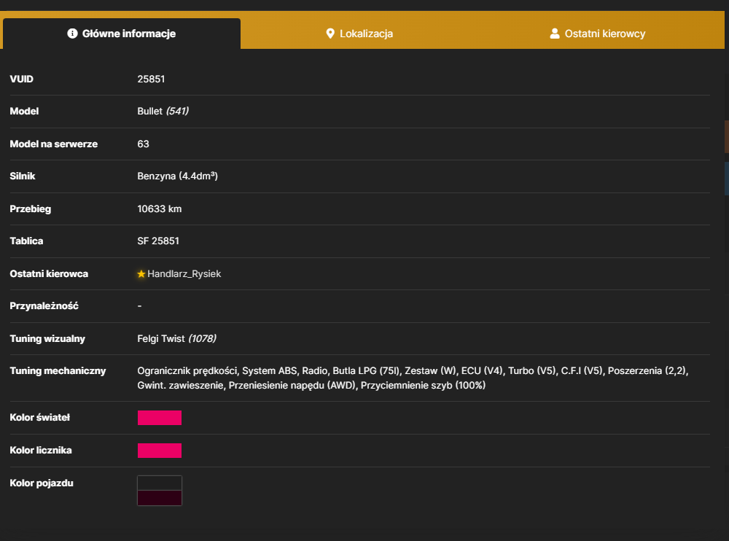The width and height of the screenshot is (729, 541).
Task: Click the map pin icon beside Lokalizacja
Action: point(330,34)
